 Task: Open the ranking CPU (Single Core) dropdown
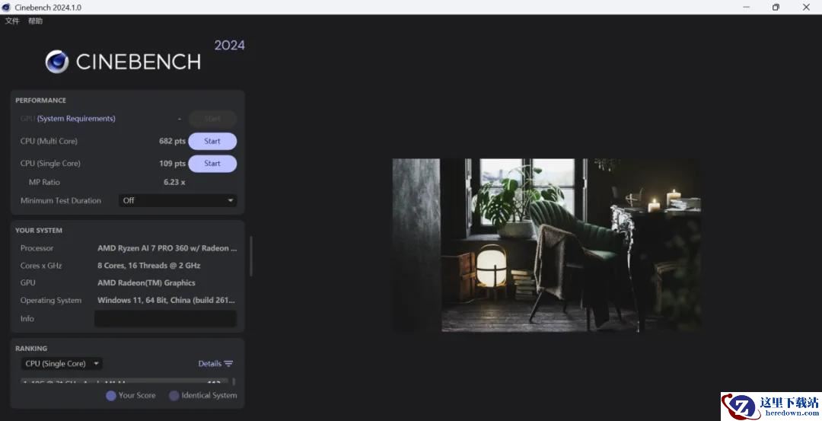[62, 363]
